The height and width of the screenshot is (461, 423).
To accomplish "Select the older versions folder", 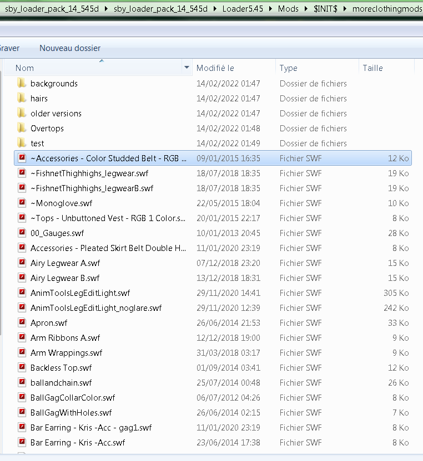I will tap(56, 114).
